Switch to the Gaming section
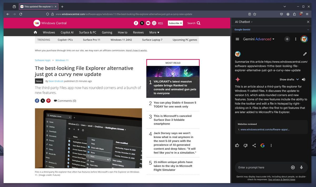Image resolution: width=316 pixels, height=187 pixels. (x=107, y=32)
